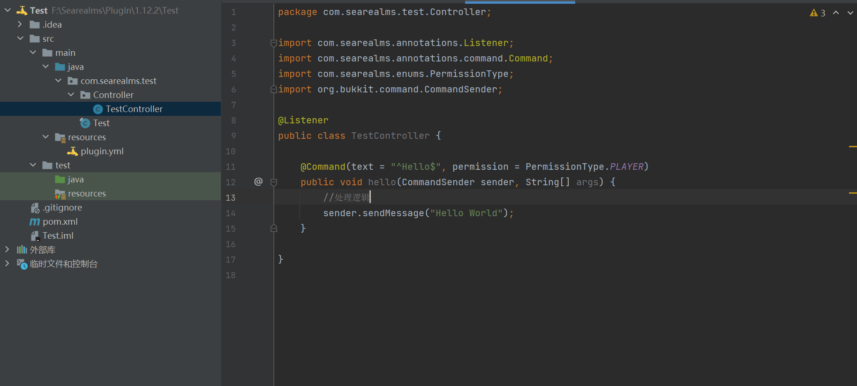Expand the .idea folder

tap(20, 24)
